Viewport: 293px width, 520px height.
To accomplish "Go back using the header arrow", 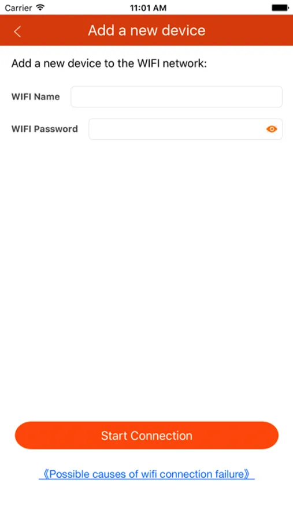I will pyautogui.click(x=17, y=32).
